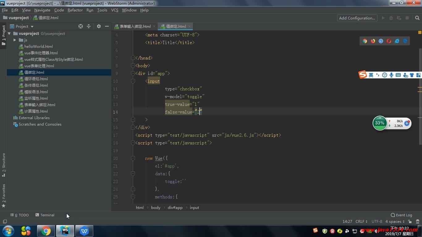Screen dimensions: 422x237
Task: Open vue事件处理器.html in project tree
Action: click(41, 53)
